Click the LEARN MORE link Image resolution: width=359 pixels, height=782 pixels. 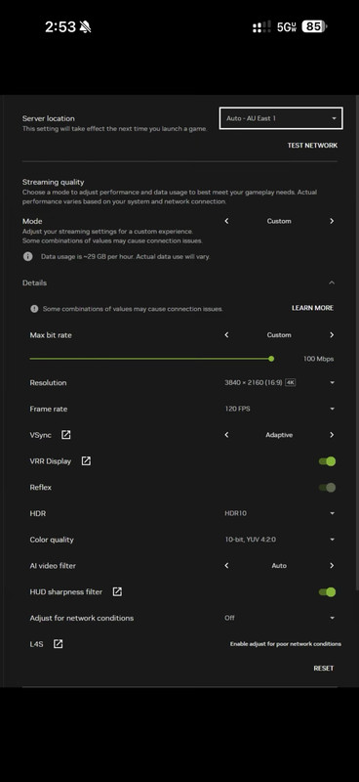tap(313, 308)
